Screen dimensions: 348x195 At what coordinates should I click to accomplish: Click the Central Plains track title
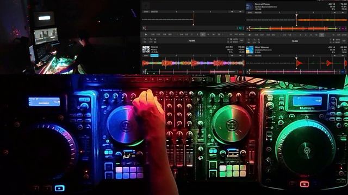tap(262, 4)
